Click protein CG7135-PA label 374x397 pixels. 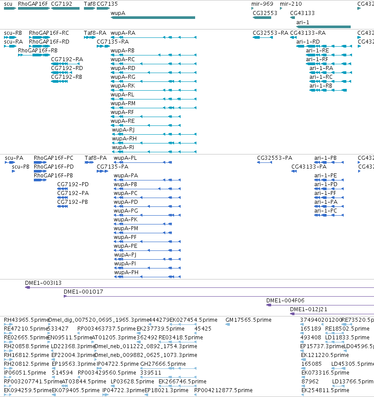pos(113,167)
